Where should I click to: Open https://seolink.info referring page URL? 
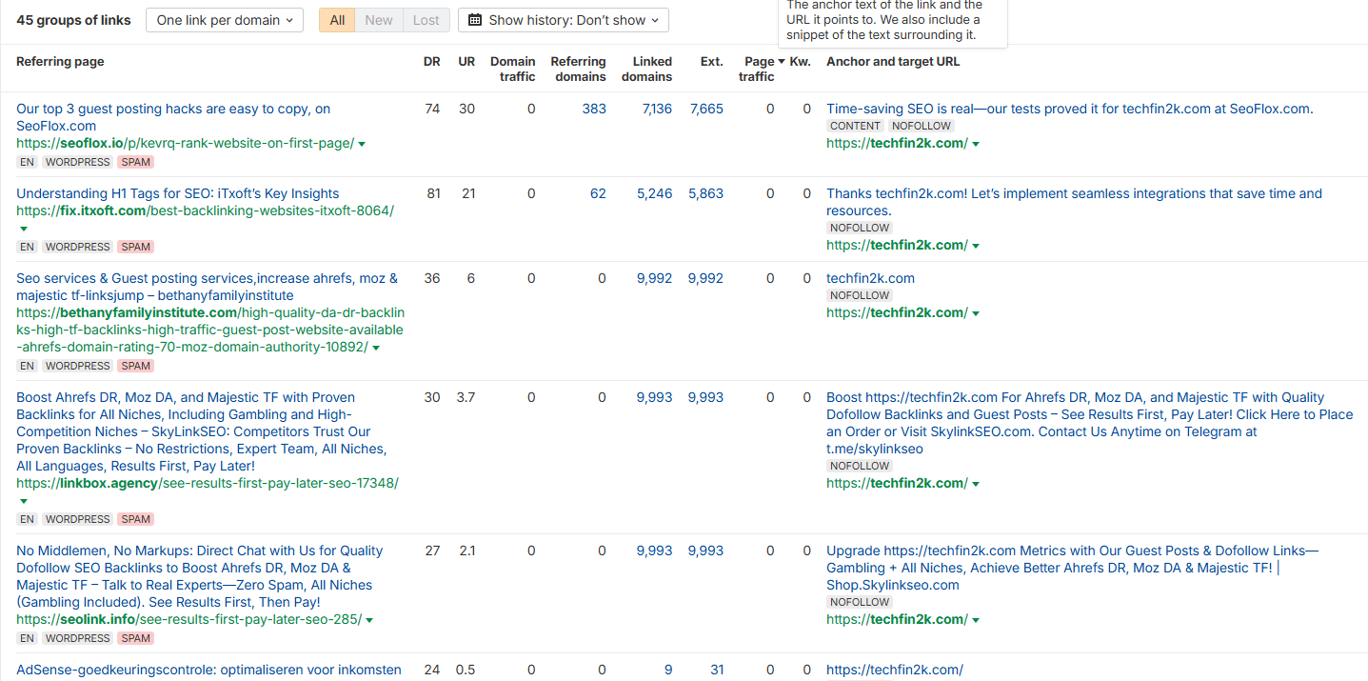188,619
